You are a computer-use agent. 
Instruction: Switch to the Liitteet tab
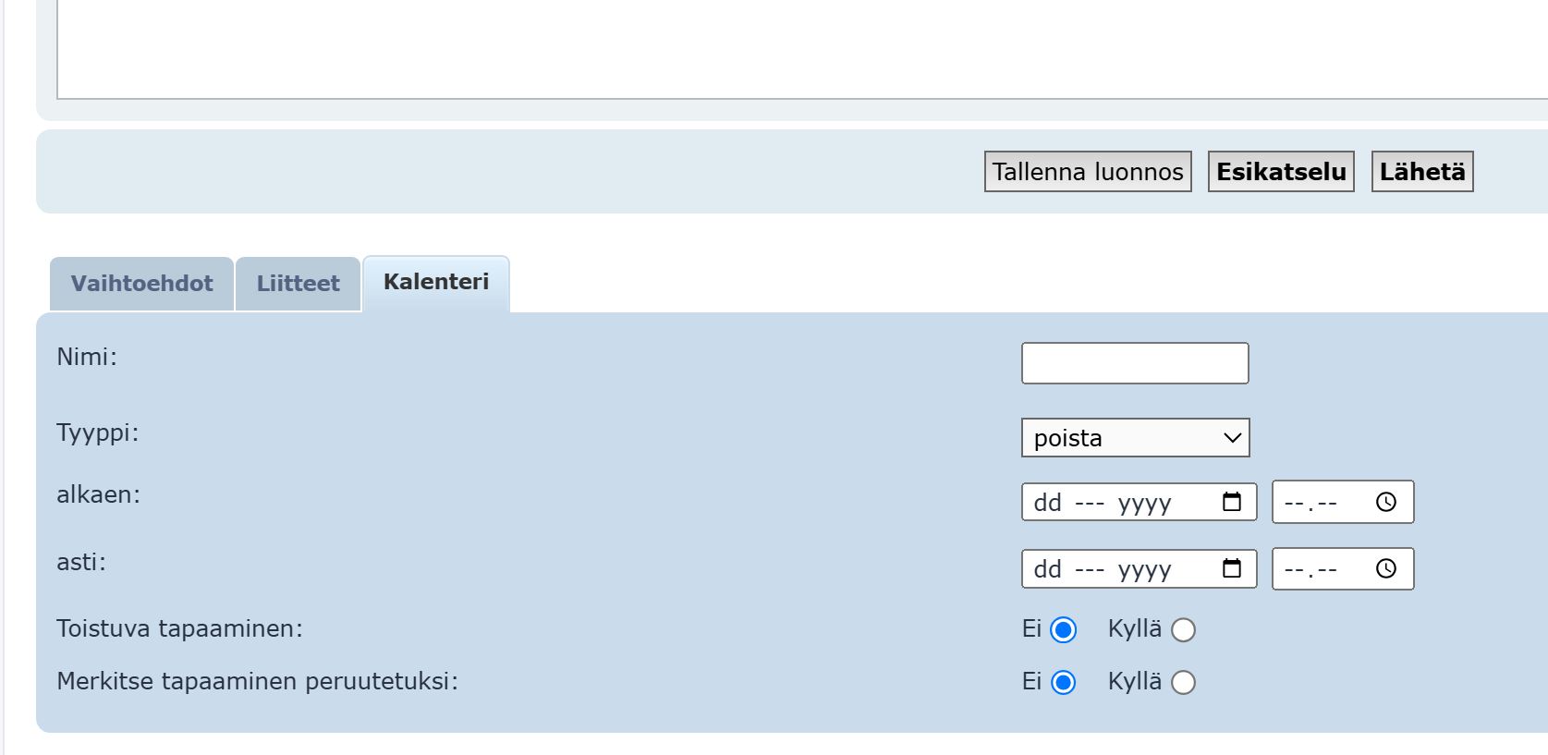coord(298,284)
